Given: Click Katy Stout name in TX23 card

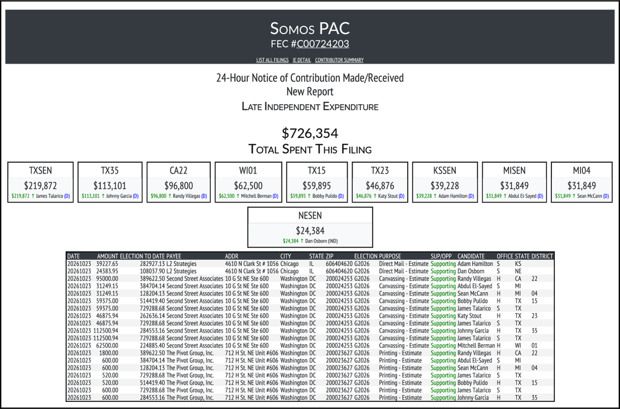Looking at the screenshot, I should point(388,196).
